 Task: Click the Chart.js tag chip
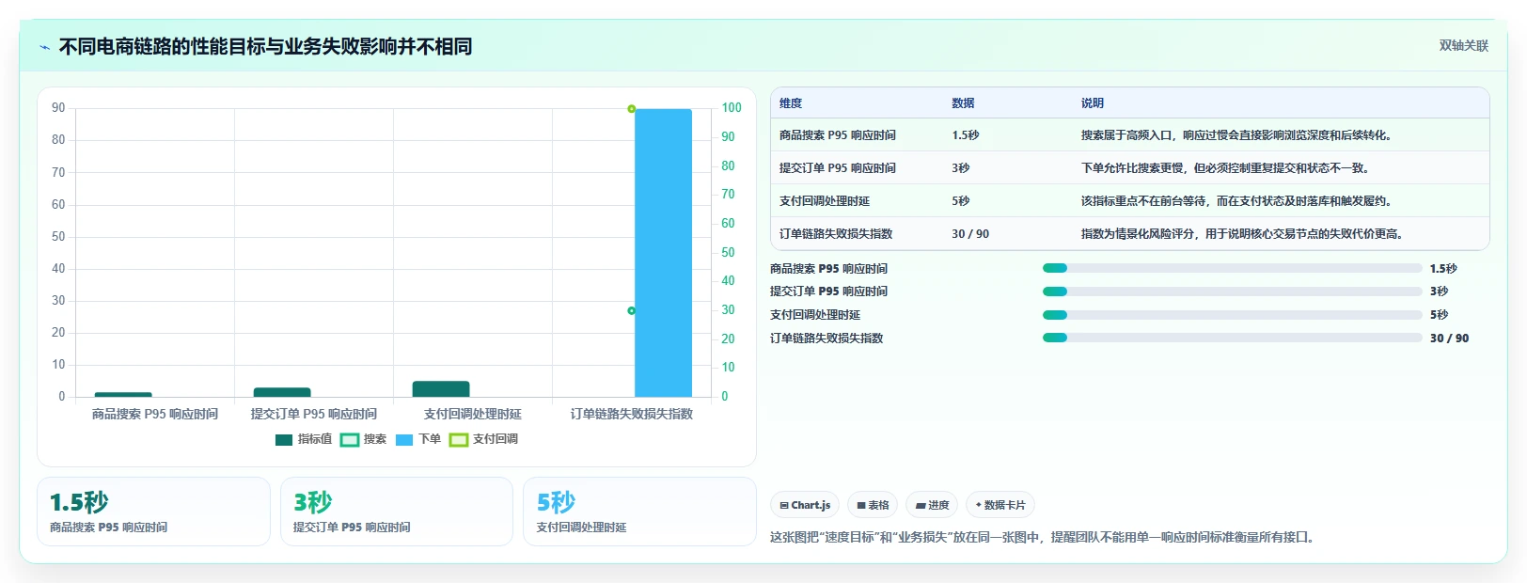805,505
